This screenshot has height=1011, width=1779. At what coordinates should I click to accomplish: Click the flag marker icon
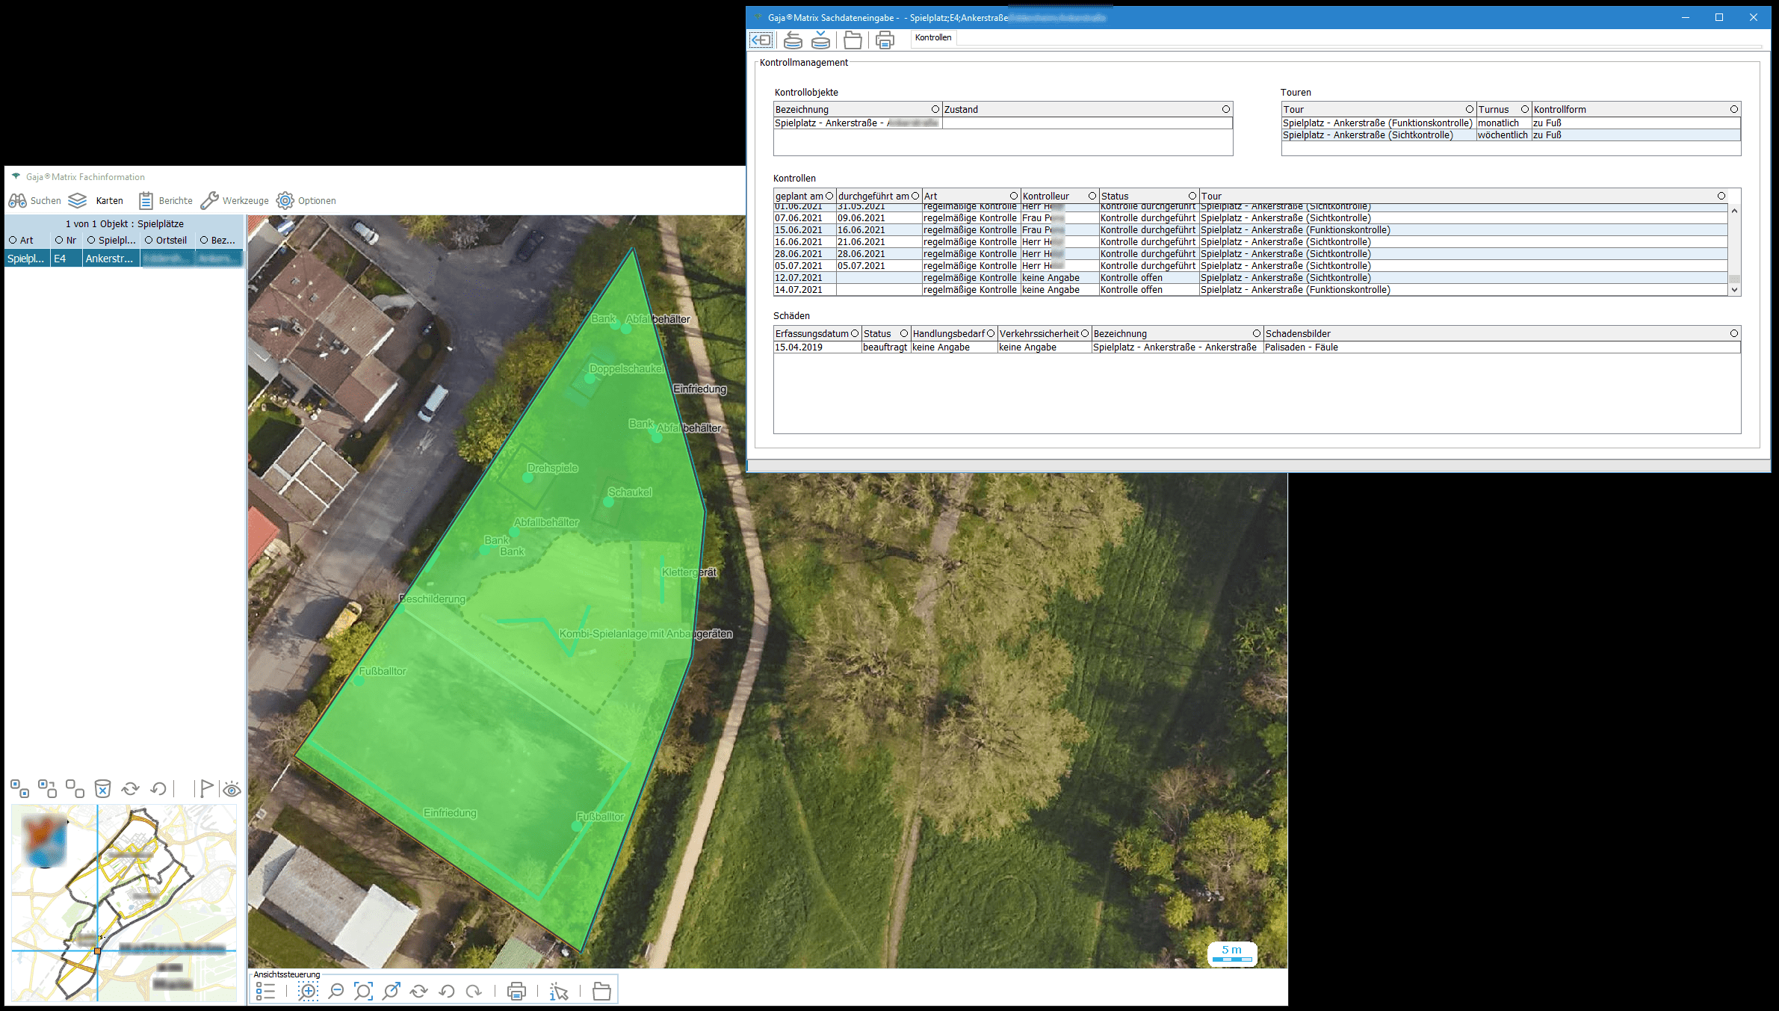pos(205,788)
